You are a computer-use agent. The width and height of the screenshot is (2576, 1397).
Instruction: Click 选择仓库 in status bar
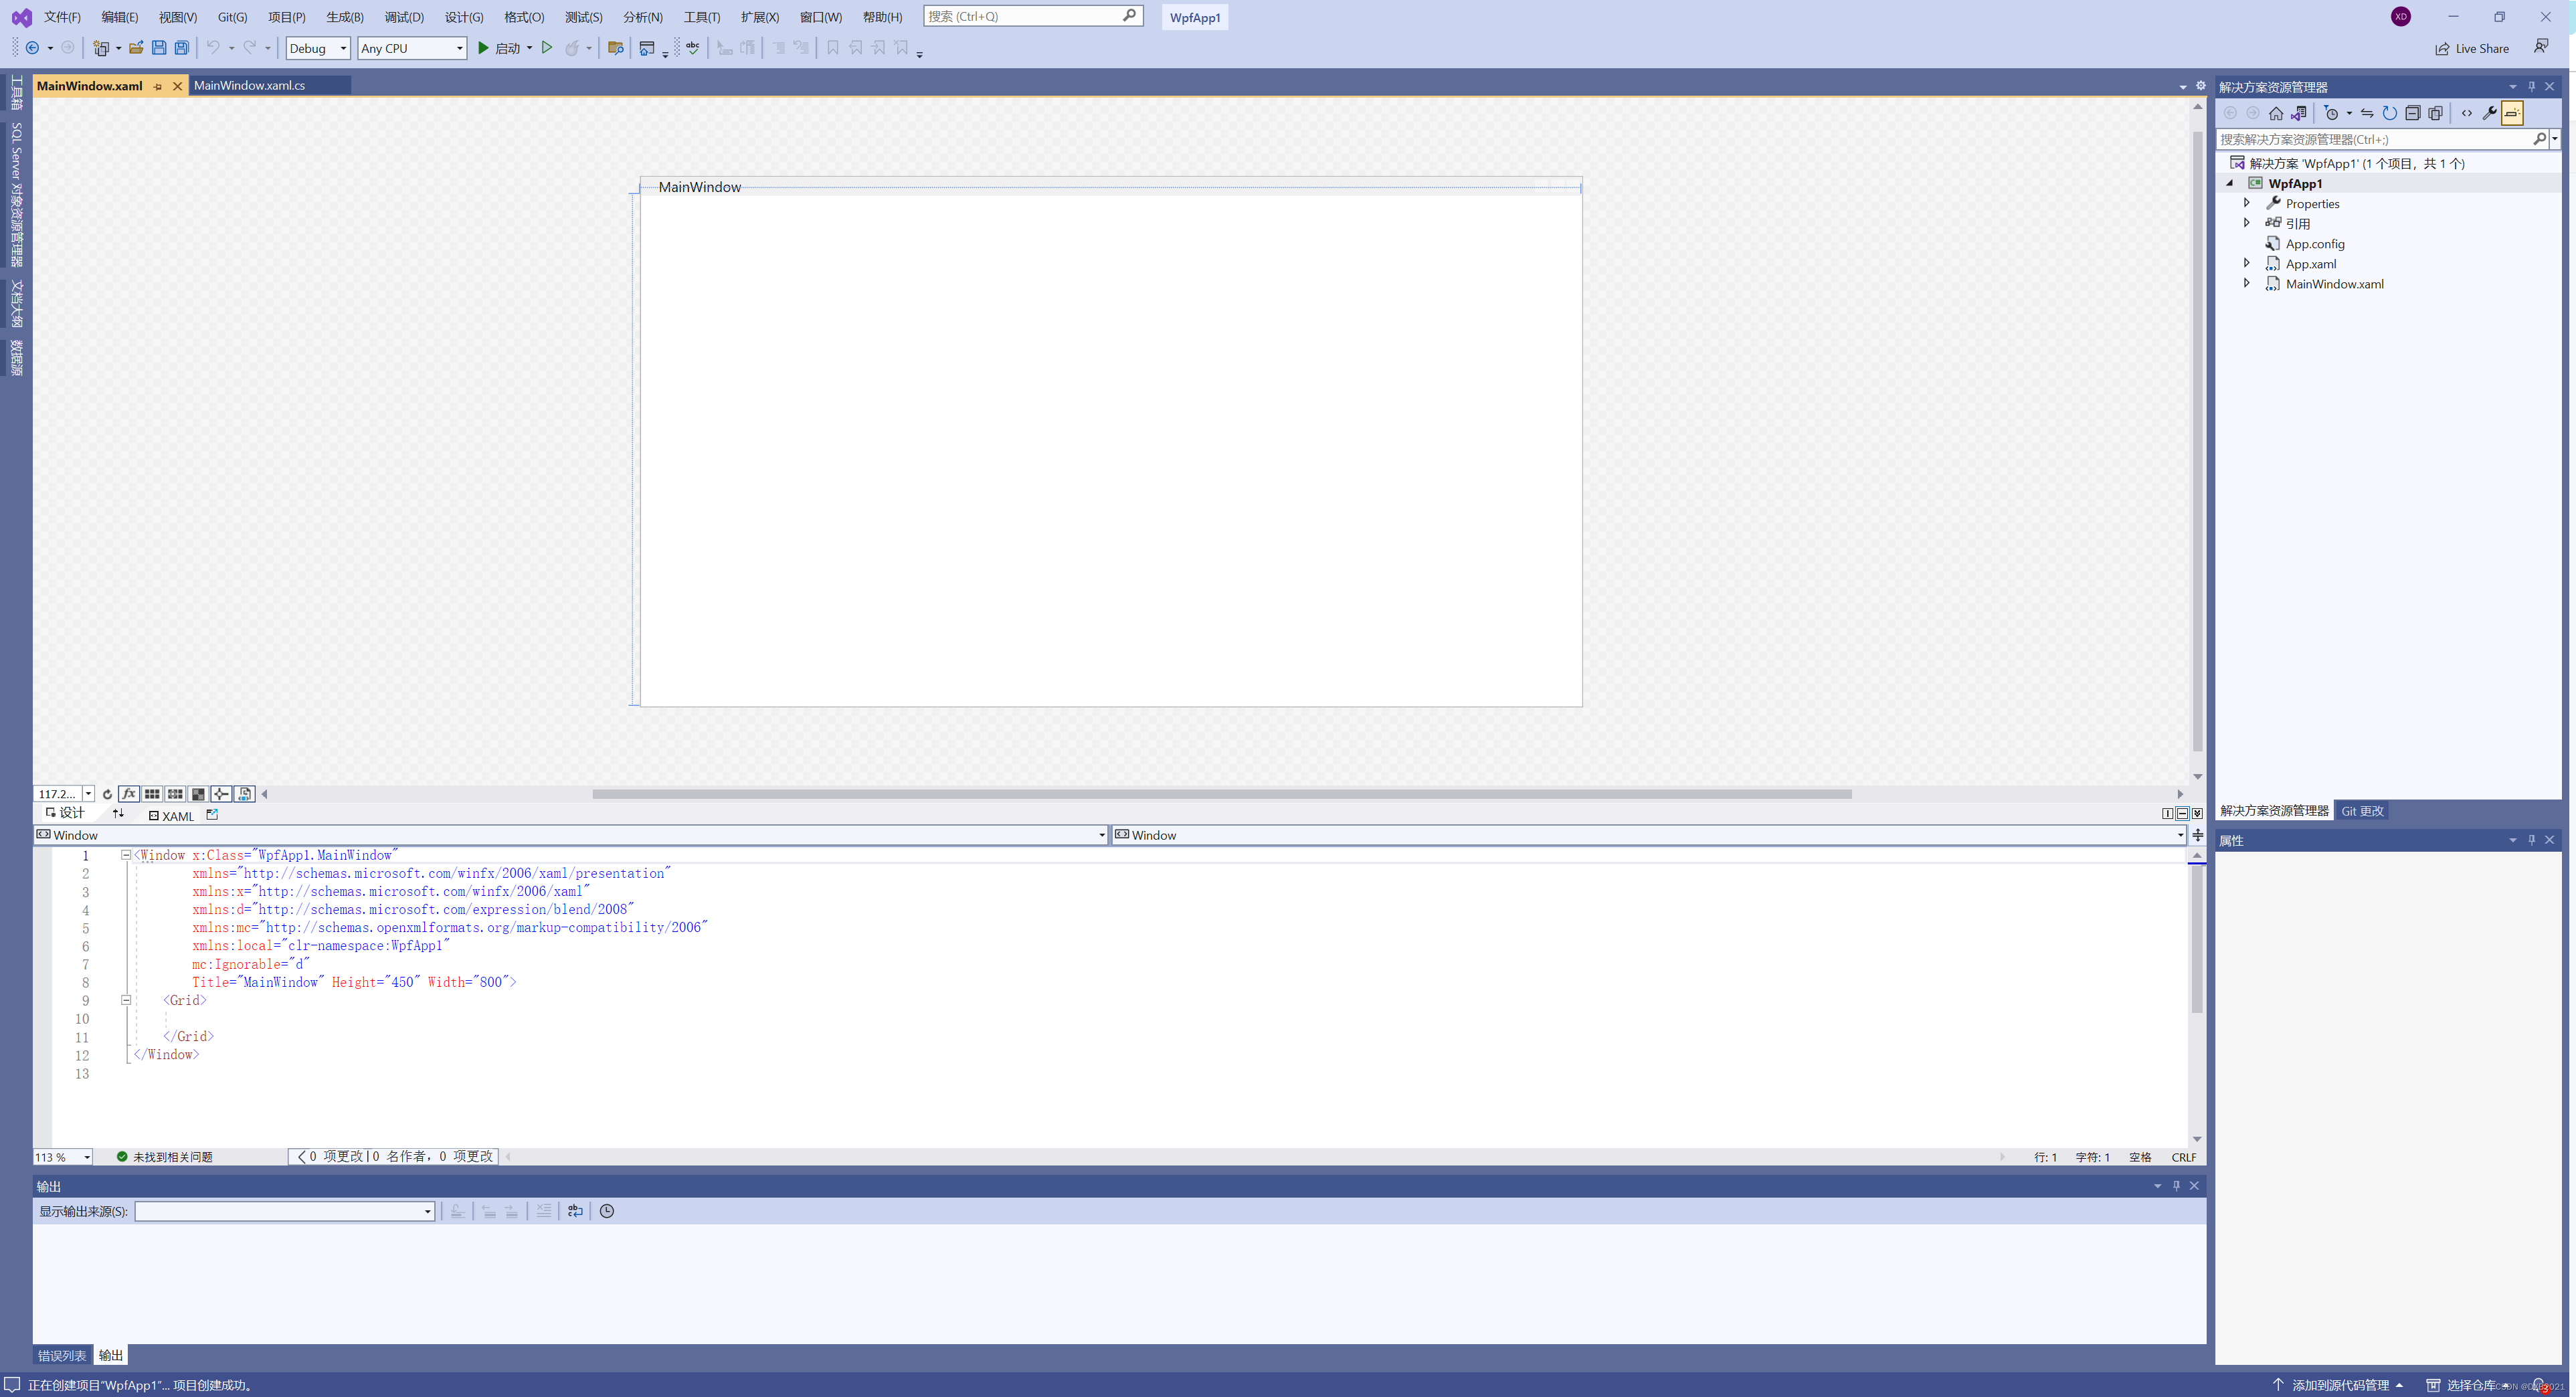point(2470,1385)
